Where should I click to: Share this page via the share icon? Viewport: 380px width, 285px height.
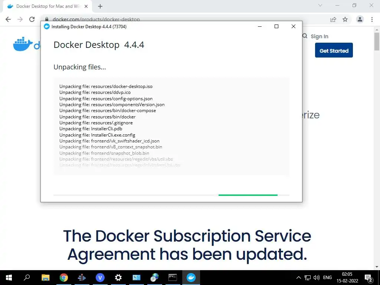(333, 19)
